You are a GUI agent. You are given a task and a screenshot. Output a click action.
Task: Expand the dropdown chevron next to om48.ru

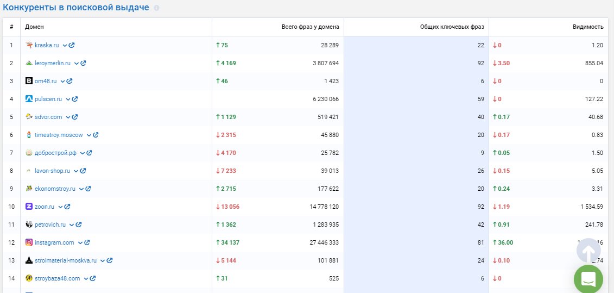(x=62, y=81)
